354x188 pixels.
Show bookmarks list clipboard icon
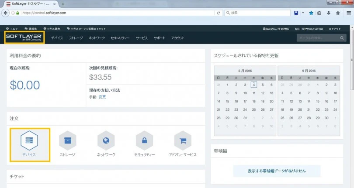tap(319, 13)
